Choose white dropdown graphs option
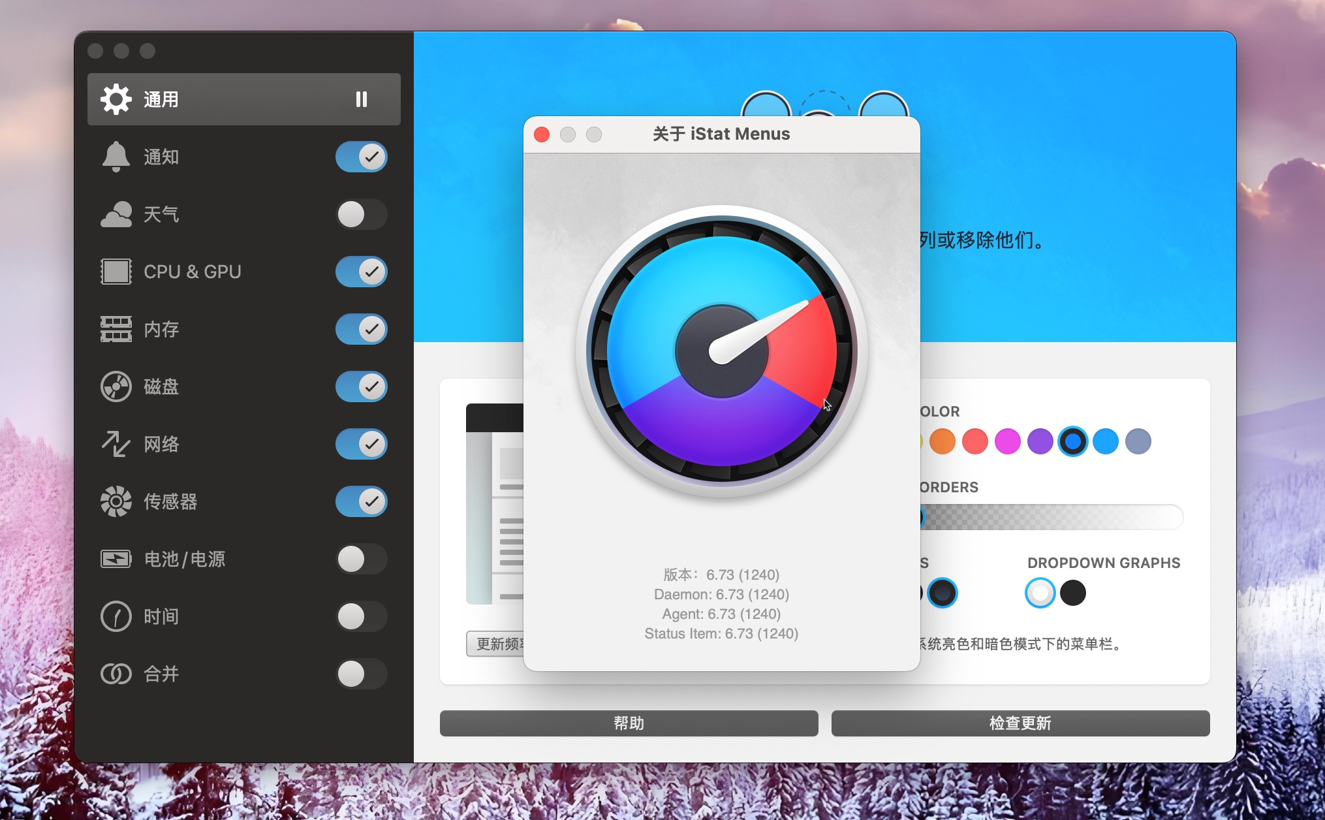The image size is (1325, 820). click(1040, 593)
